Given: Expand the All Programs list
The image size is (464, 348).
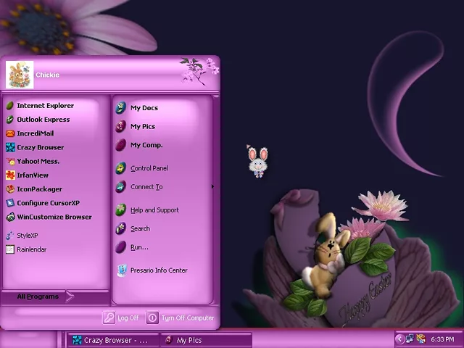Looking at the screenshot, I should point(45,297).
